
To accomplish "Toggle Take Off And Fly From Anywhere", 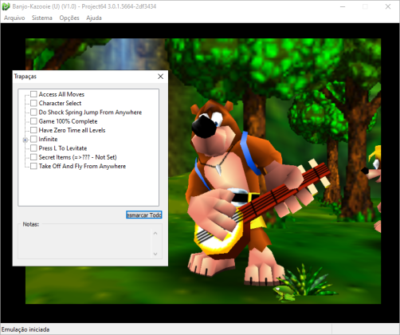I will point(33,166).
